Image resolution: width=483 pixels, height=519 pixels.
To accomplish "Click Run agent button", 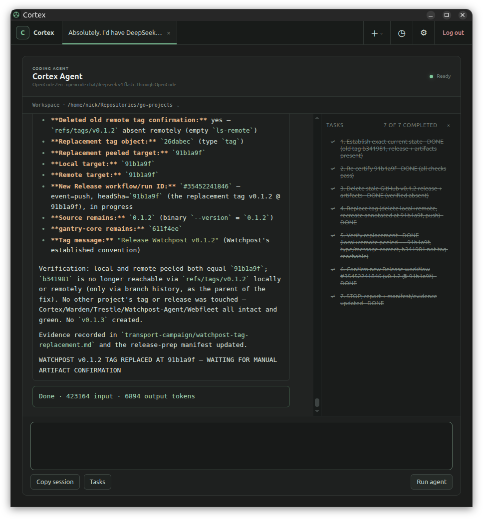I will 431,482.
